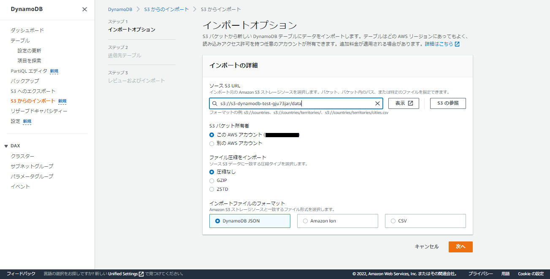Viewport: 550px width, 279px height.
Task: Open イベント in sidebar
Action: point(20,187)
